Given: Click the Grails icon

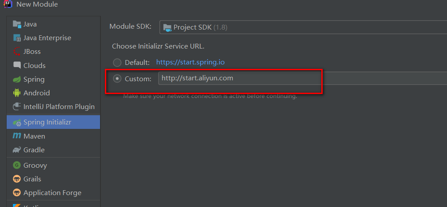Looking at the screenshot, I should click(17, 179).
